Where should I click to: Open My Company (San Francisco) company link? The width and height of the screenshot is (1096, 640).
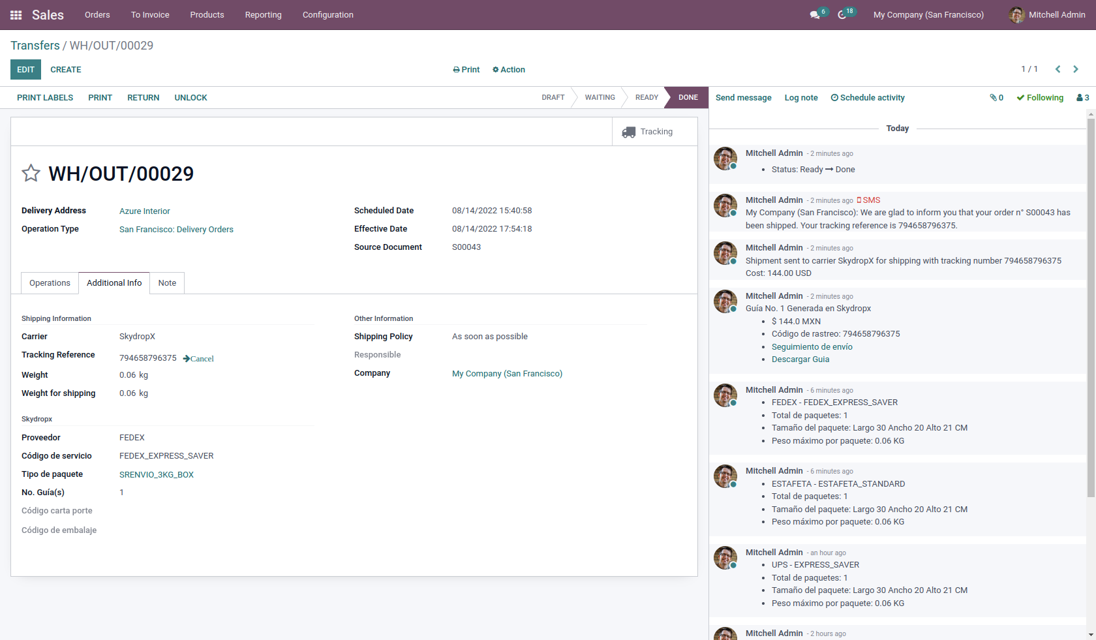pos(507,374)
